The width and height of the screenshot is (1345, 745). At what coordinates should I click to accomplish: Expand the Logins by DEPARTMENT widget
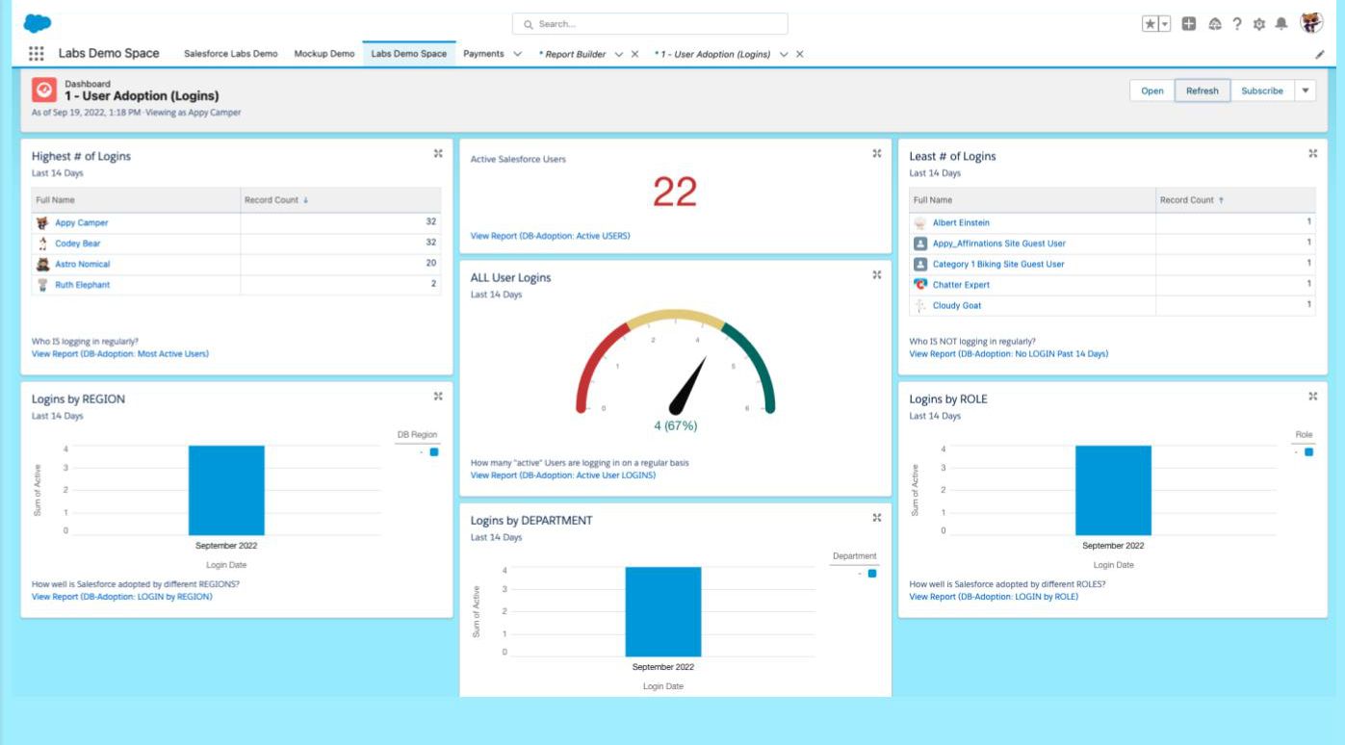[x=877, y=517]
